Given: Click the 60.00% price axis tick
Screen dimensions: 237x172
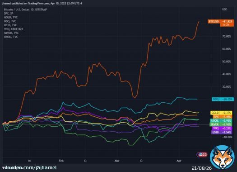Looking at the screenshot, I should coord(227,49).
